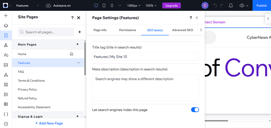Screen dimensions: 271x128
Task: Open the CMS table icon
Action: click(x=6, y=104)
